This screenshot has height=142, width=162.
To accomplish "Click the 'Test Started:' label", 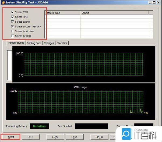I will click(65, 126).
